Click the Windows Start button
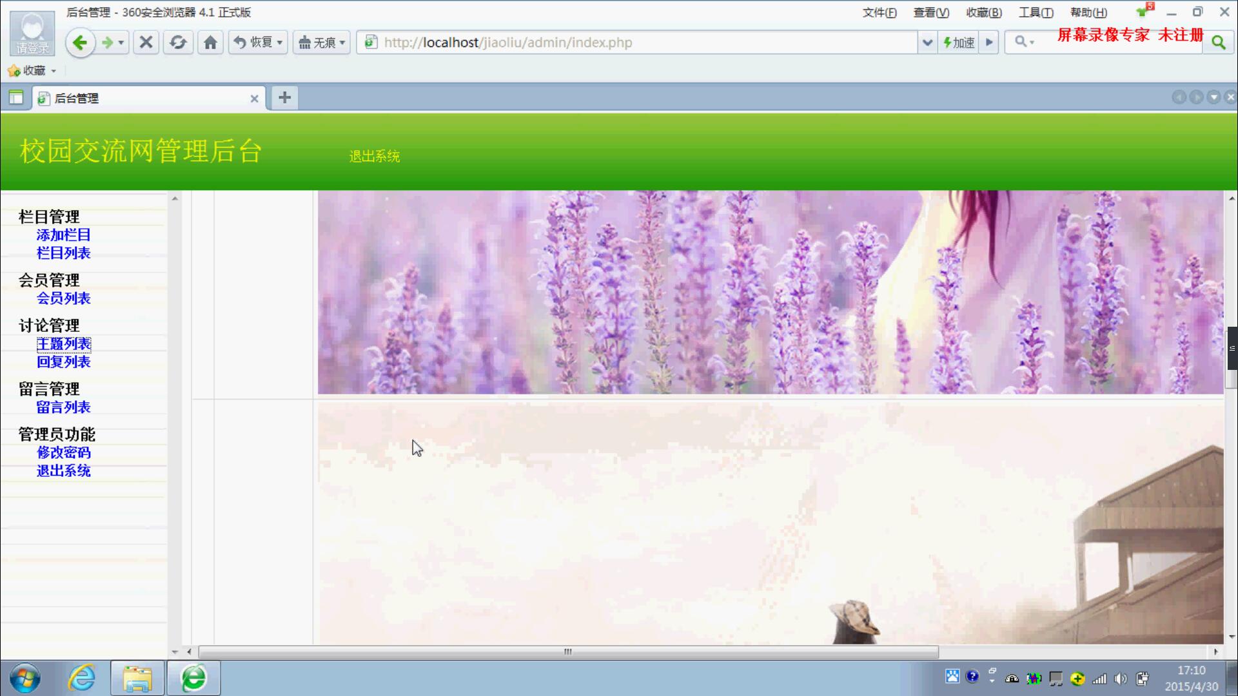Screen dimensions: 1238x696 coord(25,678)
